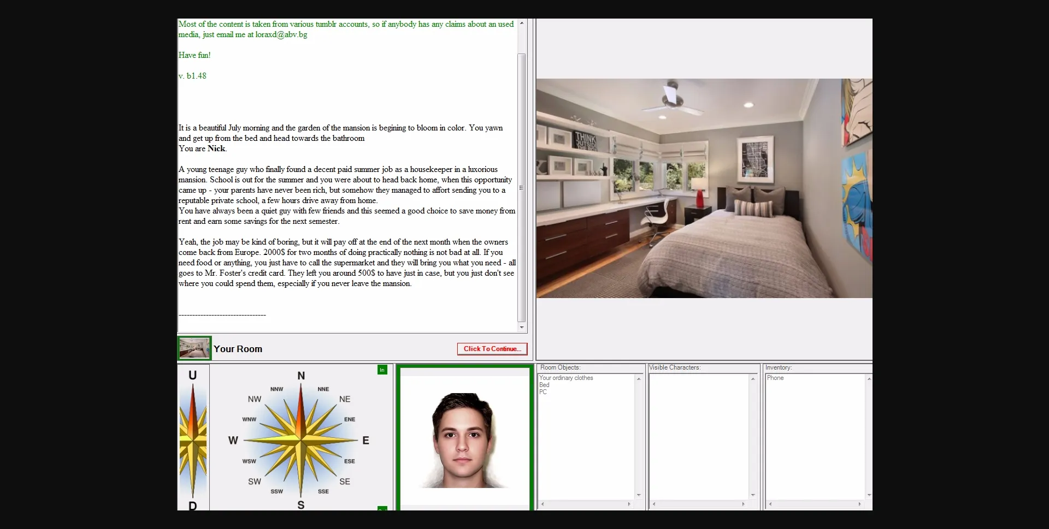Click the West direction on compass
Viewport: 1049px width, 529px height.
coord(233,441)
